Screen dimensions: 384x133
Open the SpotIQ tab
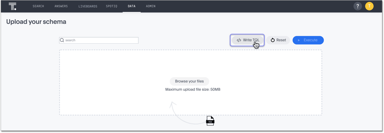[x=111, y=6]
